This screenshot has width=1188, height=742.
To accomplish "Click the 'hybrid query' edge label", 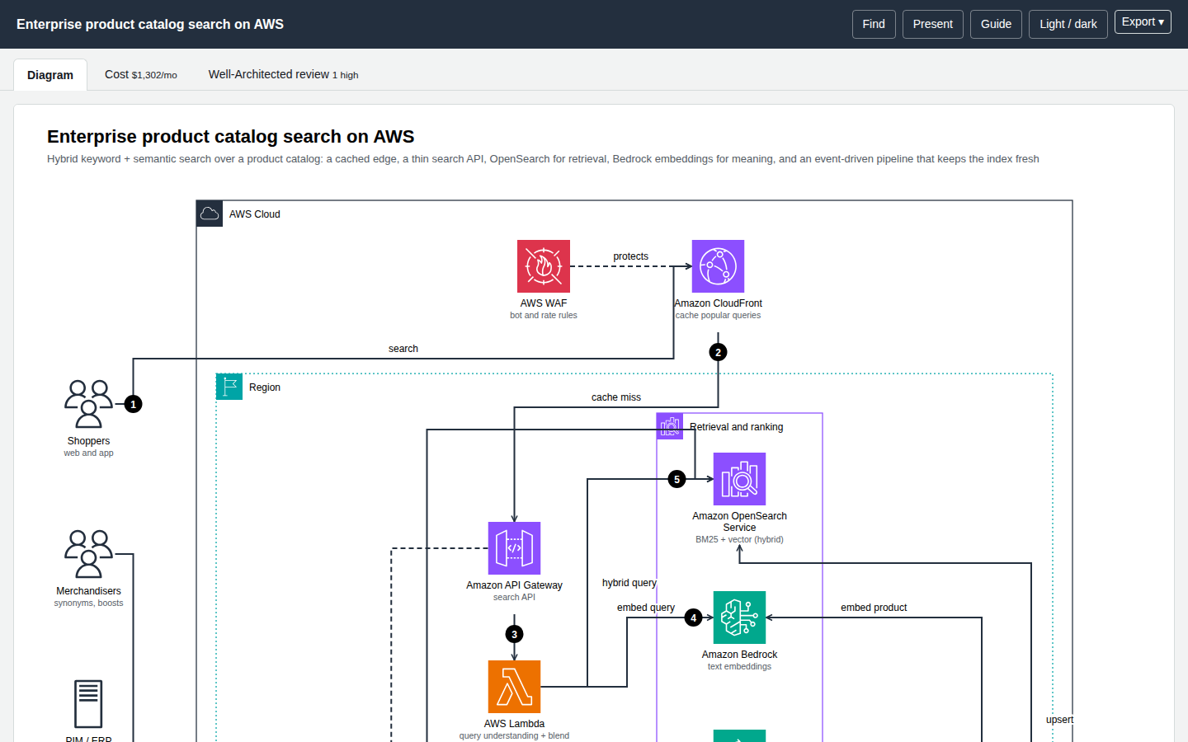I will 629,583.
